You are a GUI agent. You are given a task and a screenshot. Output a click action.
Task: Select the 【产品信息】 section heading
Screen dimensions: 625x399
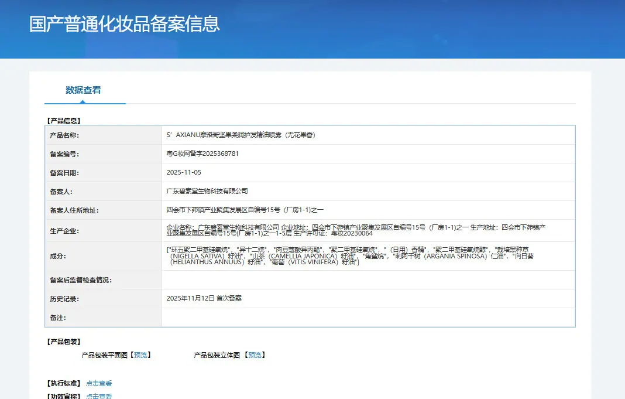coord(64,121)
